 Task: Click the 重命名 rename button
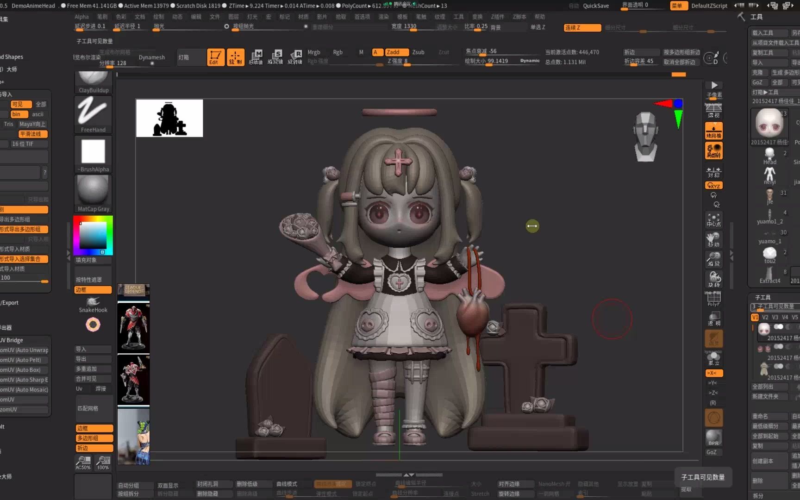coord(769,416)
